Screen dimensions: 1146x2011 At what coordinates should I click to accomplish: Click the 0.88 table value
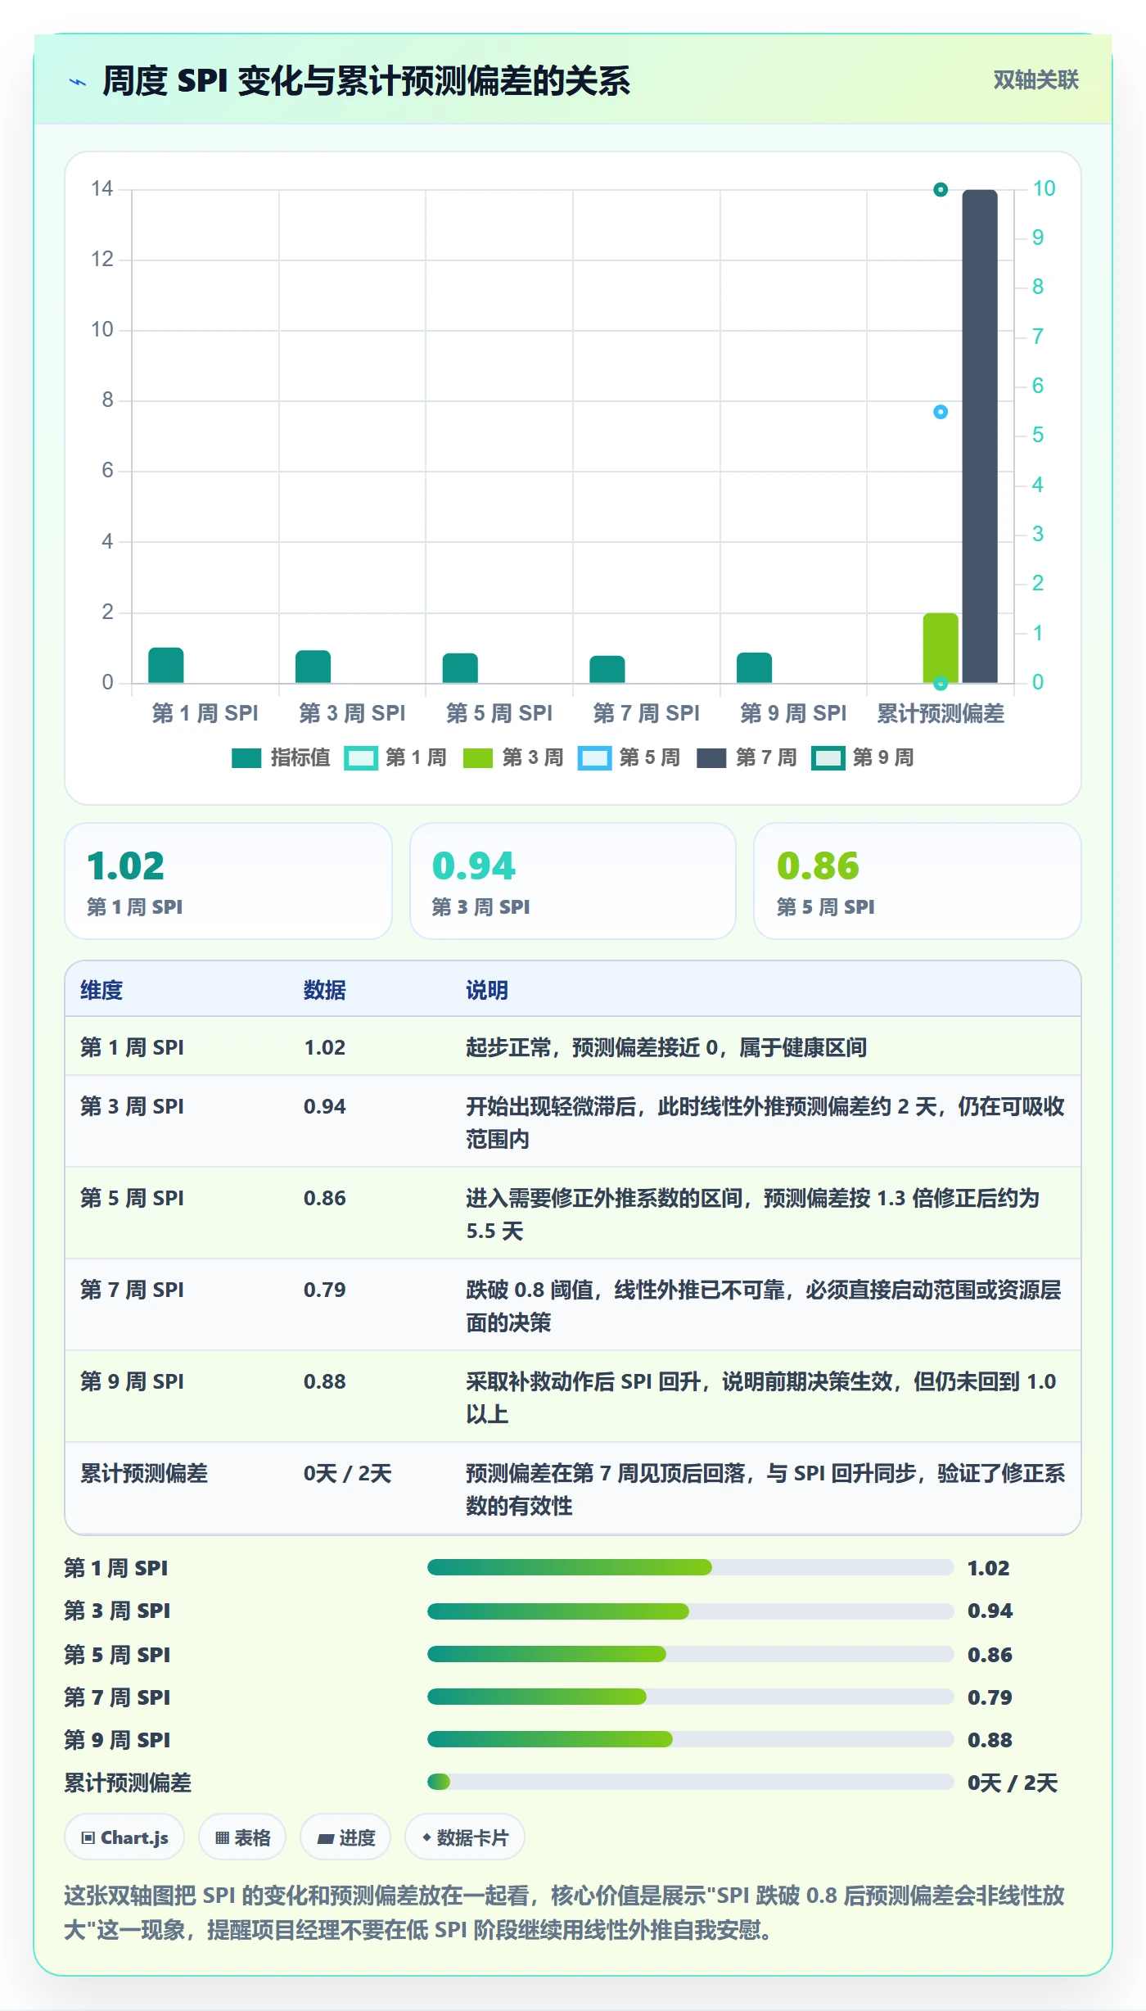325,1381
